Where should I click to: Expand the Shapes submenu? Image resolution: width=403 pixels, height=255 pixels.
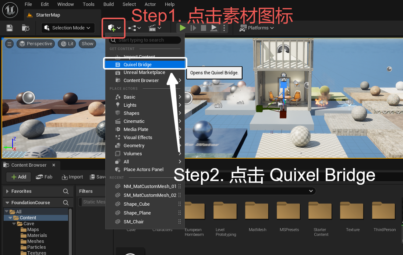145,113
